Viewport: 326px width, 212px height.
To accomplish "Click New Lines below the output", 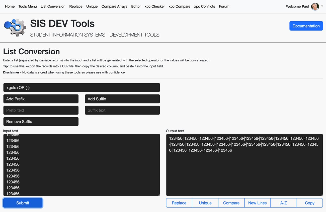I will coord(257,203).
